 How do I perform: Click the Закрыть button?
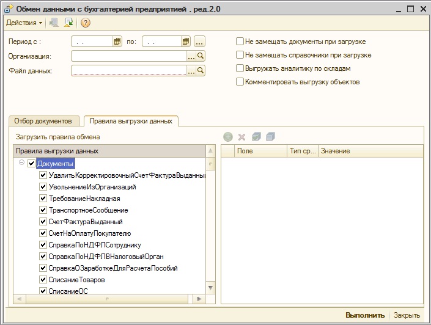coord(407,315)
